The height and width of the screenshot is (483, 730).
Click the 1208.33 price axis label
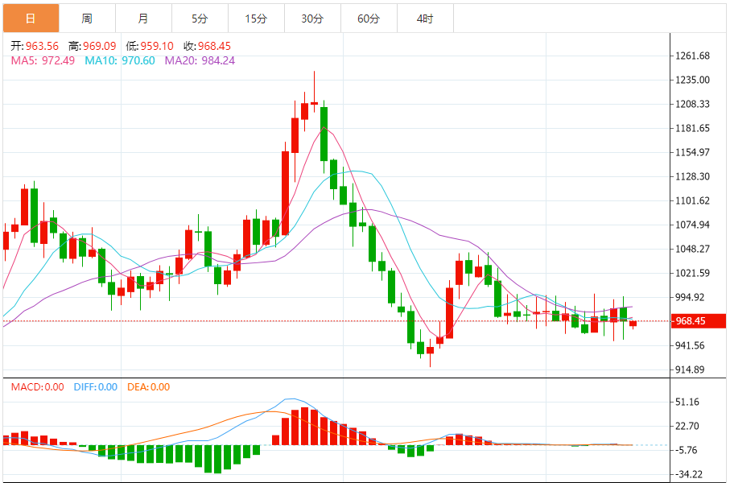[692, 104]
